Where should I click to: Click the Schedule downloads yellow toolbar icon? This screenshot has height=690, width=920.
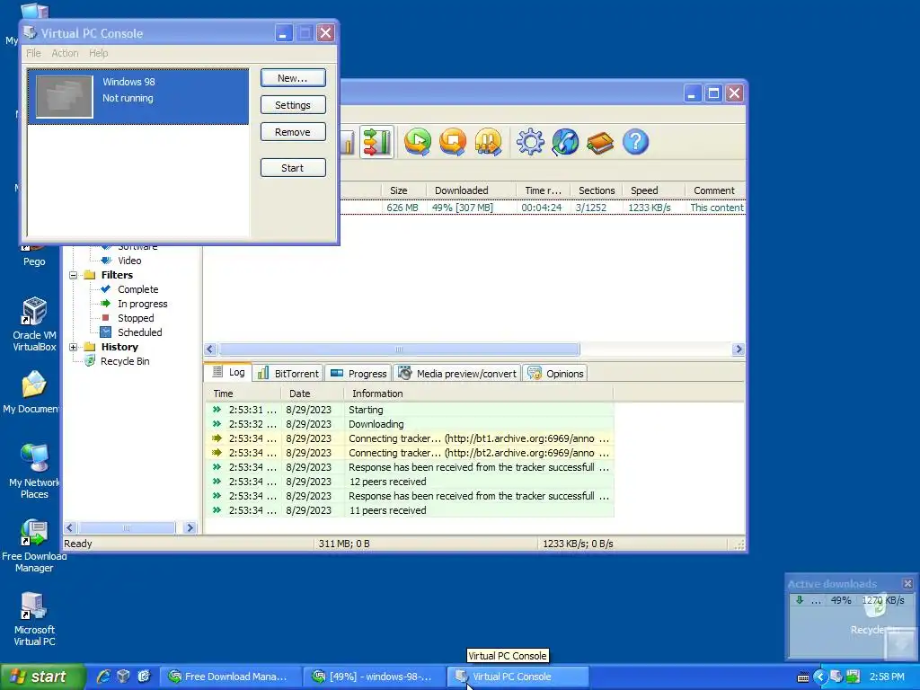pyautogui.click(x=488, y=141)
